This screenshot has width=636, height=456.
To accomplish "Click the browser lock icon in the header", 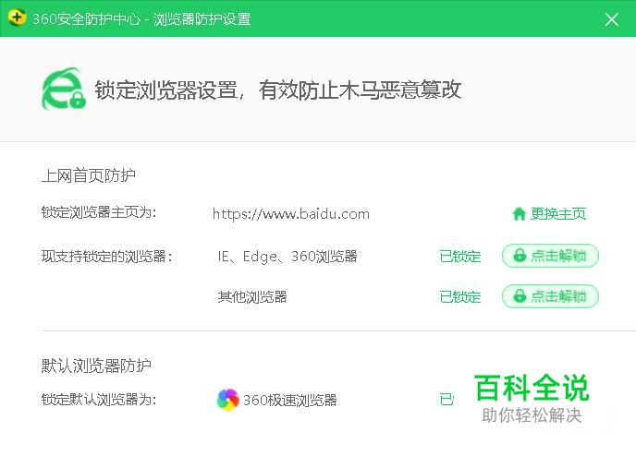I will point(63,89).
